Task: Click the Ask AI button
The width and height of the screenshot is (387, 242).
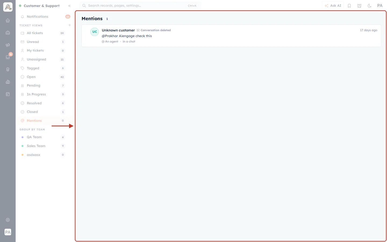Action: click(x=333, y=6)
